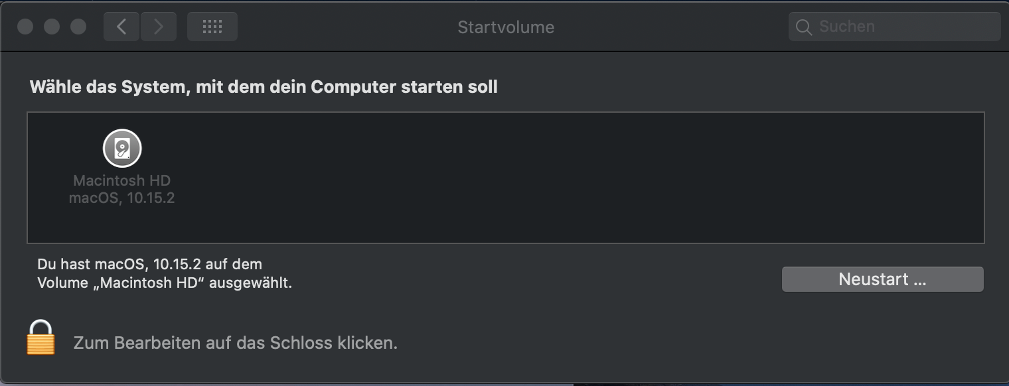Click the magnifying glass search icon
This screenshot has height=386, width=1009.
(x=803, y=27)
